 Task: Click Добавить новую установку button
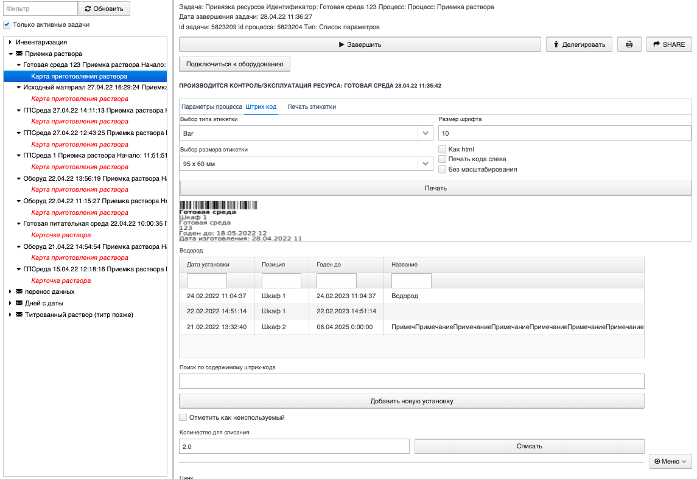412,401
